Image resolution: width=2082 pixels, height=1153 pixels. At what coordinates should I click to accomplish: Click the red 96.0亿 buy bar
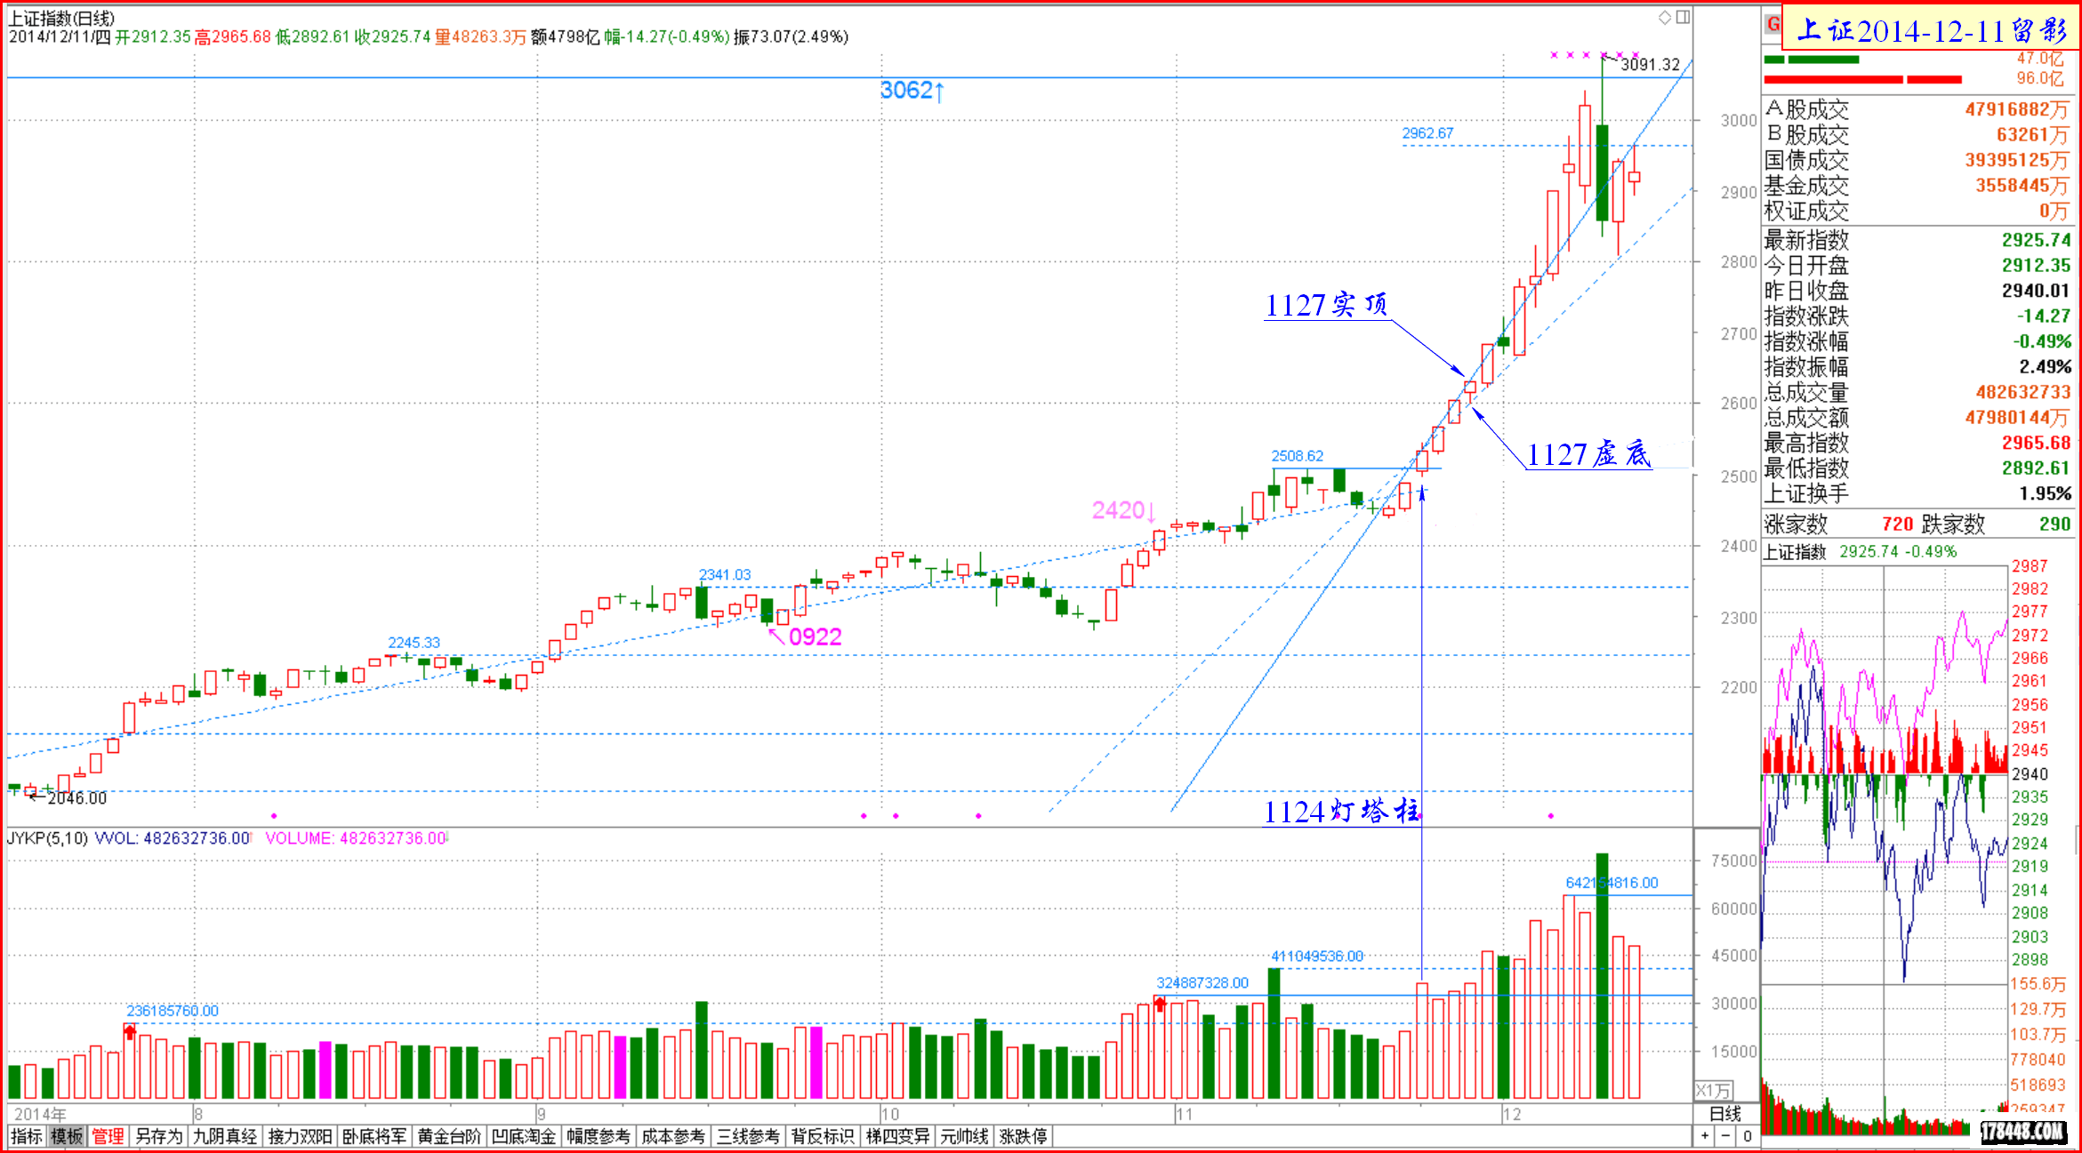(1862, 80)
